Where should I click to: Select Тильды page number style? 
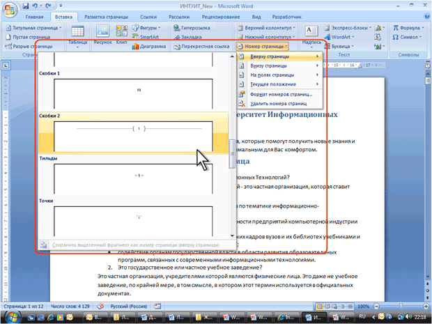133,176
